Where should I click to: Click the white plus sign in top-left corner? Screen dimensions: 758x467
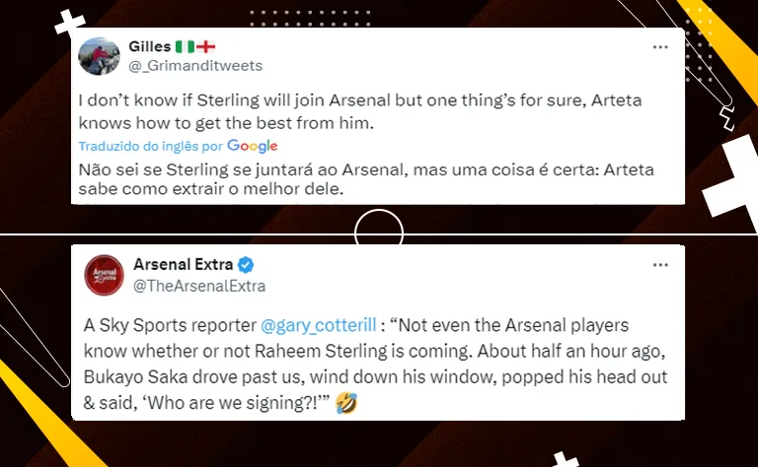tap(69, 24)
